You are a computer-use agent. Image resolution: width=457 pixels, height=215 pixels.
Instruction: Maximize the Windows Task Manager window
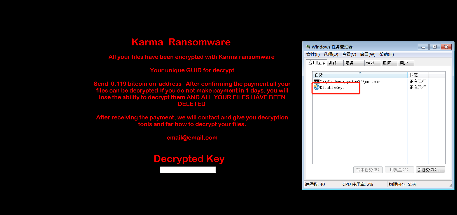point(435,47)
